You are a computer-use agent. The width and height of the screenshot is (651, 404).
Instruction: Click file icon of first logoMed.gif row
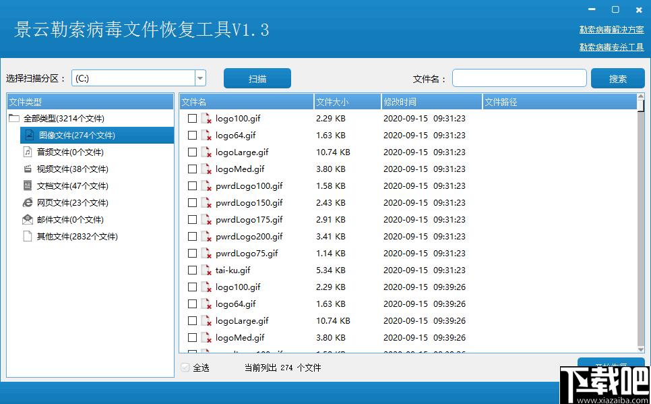[x=206, y=169]
